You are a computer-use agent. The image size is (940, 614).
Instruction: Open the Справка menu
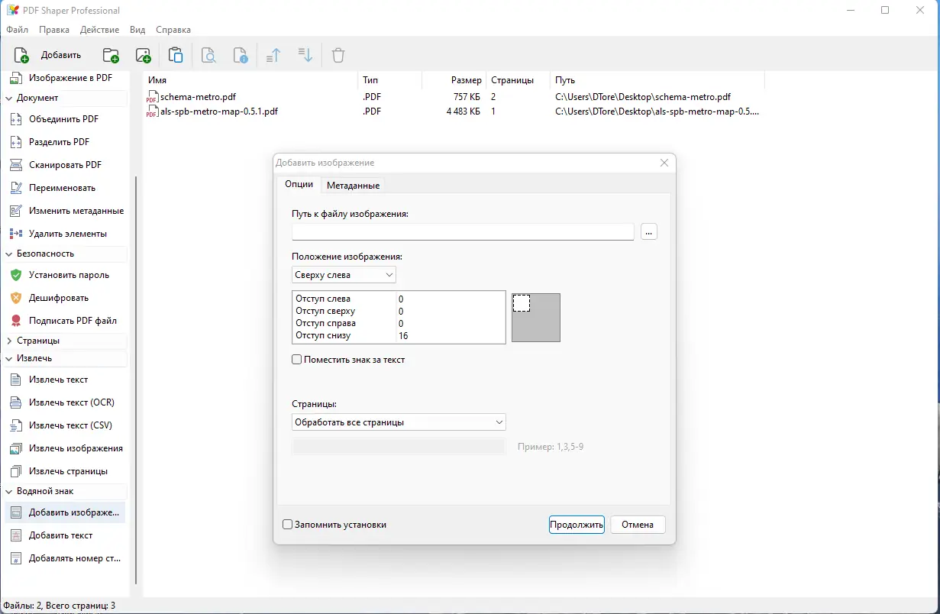click(x=173, y=30)
